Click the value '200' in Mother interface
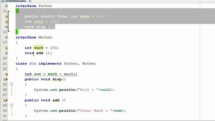Viewport: 215px width, 121px height. click(53, 48)
